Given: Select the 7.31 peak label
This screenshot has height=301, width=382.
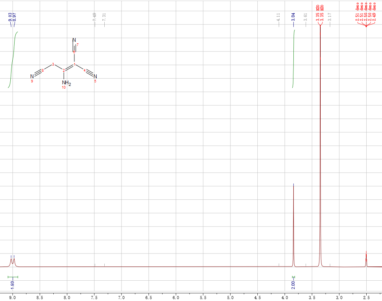Looking at the screenshot, I should click(104, 17).
